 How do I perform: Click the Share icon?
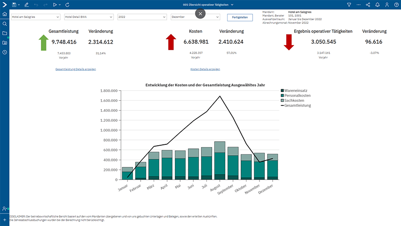pyautogui.click(x=368, y=5)
